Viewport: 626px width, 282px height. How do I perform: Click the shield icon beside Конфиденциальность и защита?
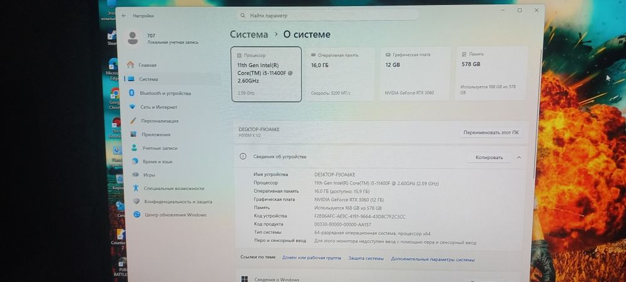pos(136,201)
